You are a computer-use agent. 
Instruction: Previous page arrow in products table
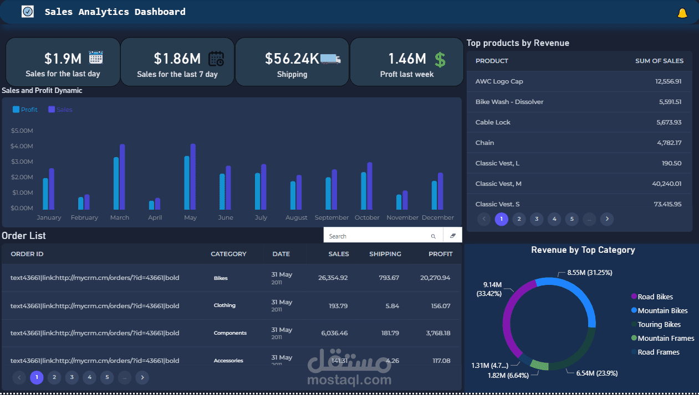(x=484, y=219)
